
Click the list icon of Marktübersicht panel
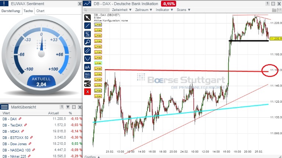coord(4,107)
